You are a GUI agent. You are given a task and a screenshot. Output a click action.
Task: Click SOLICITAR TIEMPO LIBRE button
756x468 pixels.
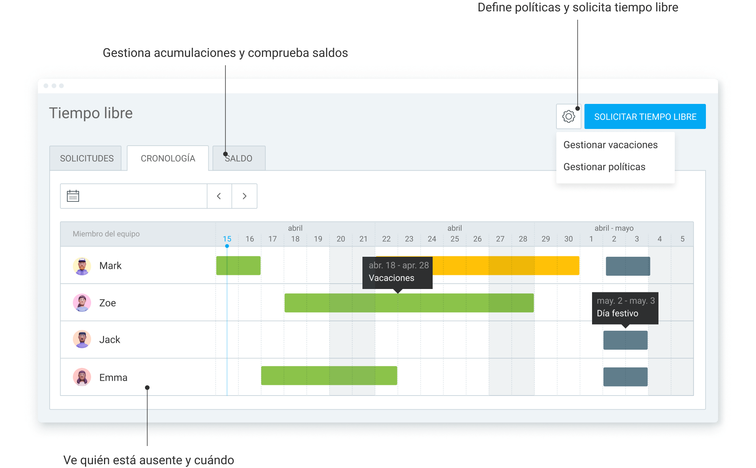tap(645, 116)
